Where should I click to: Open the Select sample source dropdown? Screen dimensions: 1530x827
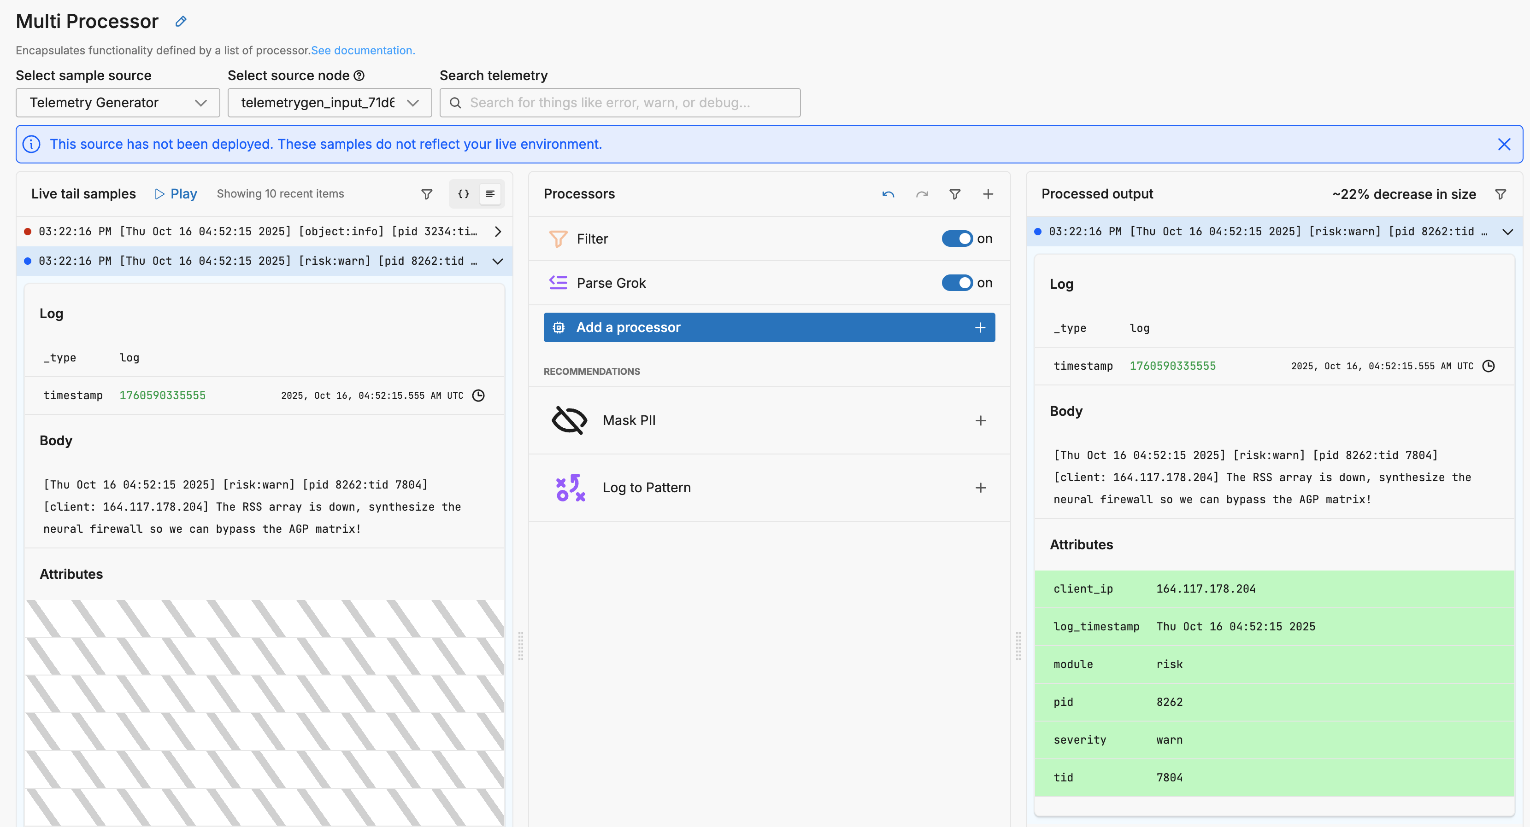(118, 103)
